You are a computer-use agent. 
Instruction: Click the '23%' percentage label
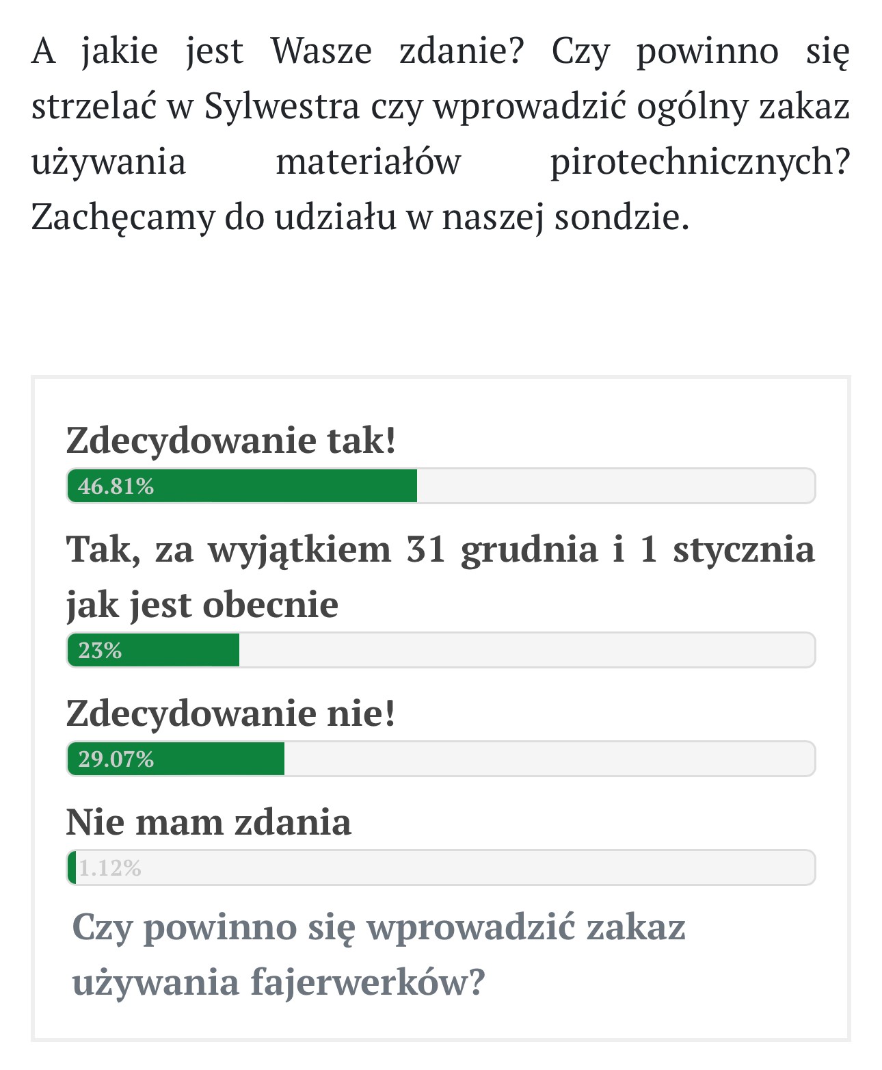click(x=100, y=650)
